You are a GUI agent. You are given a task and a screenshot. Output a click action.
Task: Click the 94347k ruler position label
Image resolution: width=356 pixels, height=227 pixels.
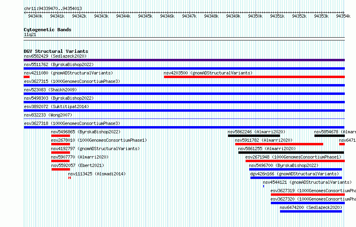click(189, 16)
